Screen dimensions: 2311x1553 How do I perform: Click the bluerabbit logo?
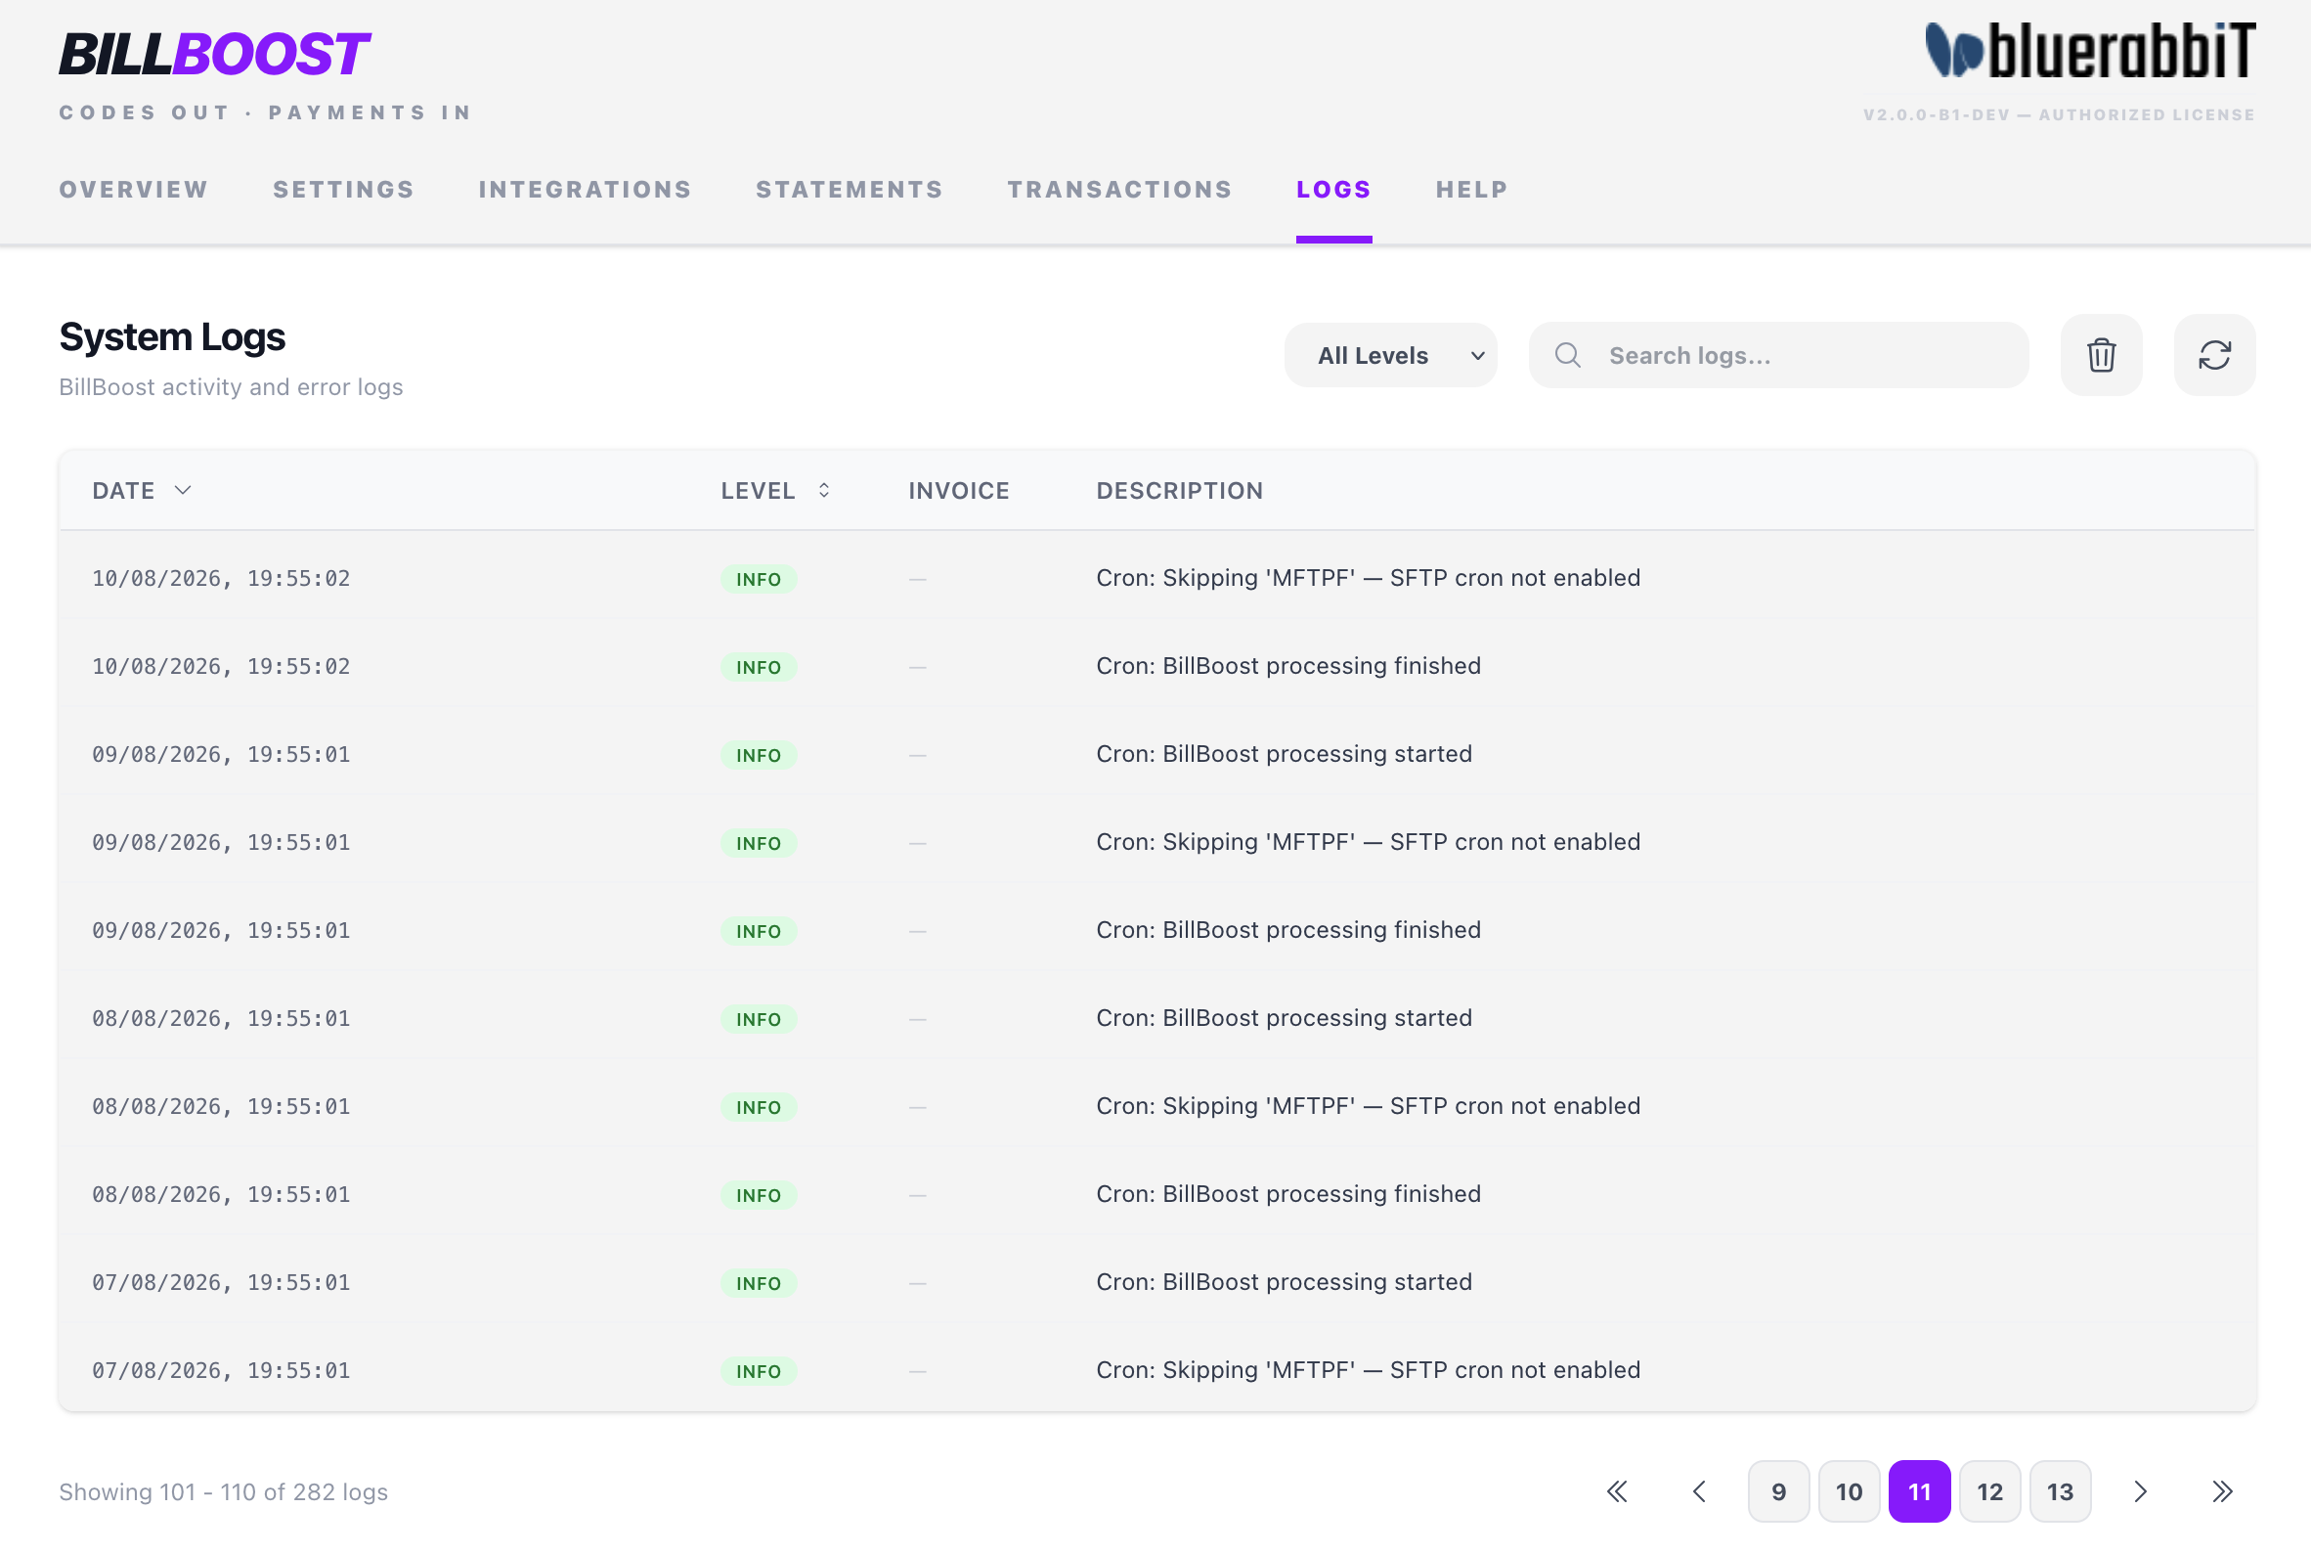(x=2090, y=51)
